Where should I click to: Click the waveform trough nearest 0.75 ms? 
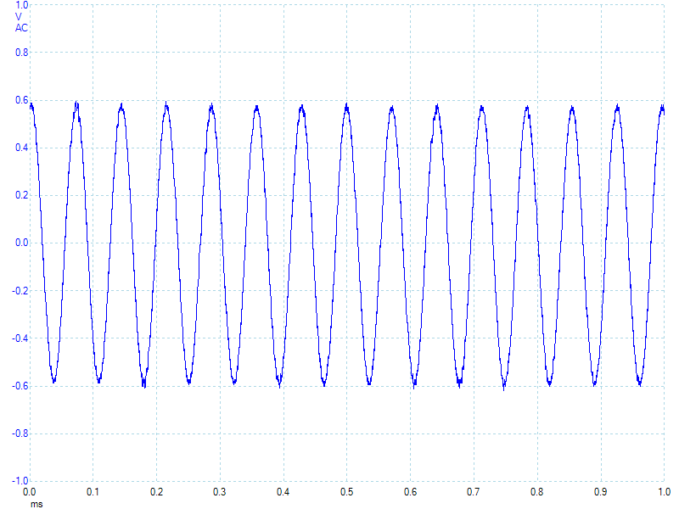coord(504,386)
